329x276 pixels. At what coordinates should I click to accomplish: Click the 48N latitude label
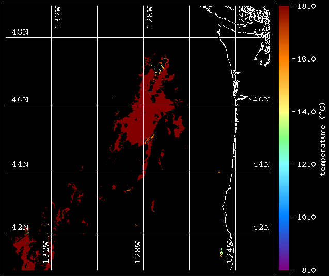20,32
